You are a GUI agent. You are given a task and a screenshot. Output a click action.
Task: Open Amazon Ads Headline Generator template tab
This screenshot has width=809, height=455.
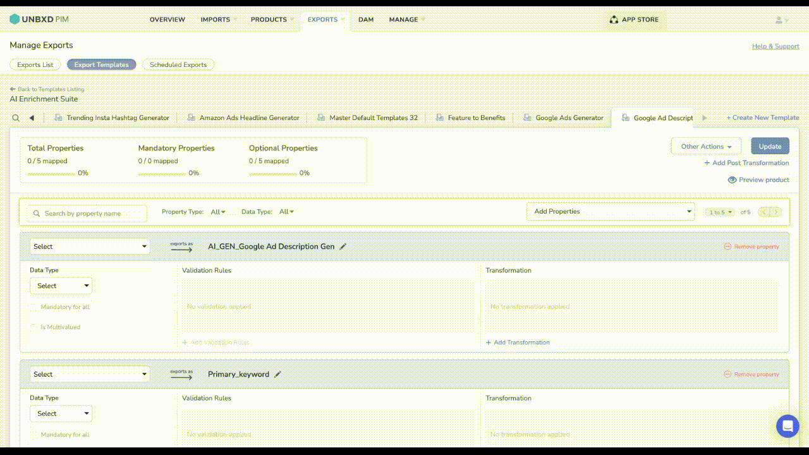tap(243, 118)
